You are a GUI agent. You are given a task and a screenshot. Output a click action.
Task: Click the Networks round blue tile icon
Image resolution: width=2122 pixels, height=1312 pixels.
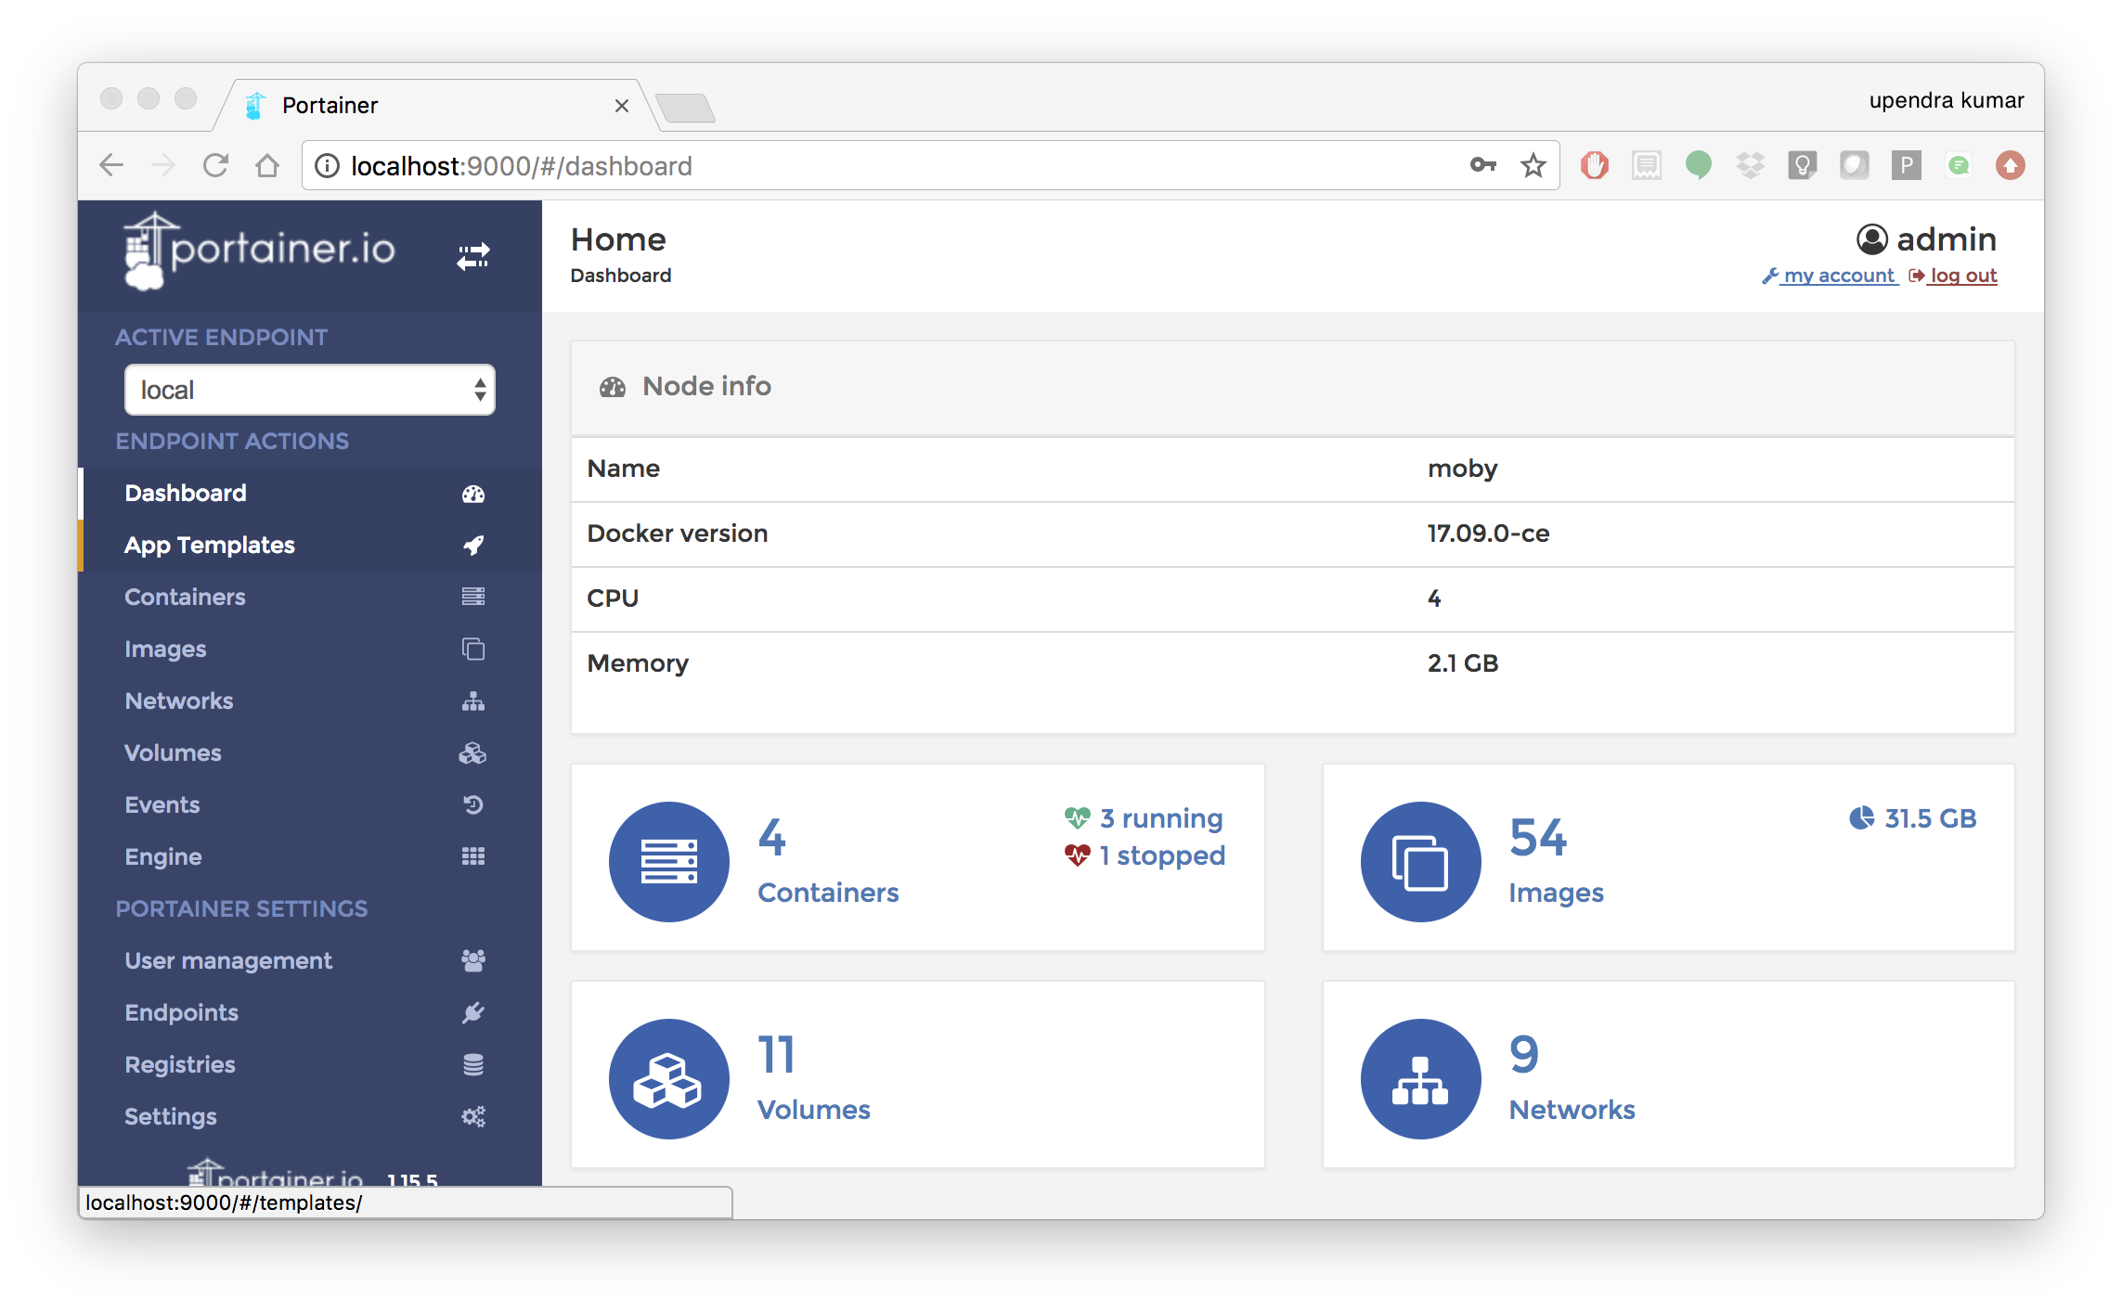point(1421,1079)
